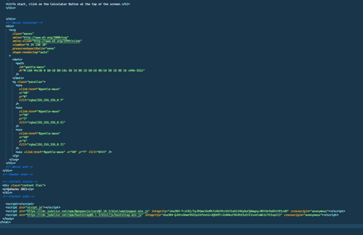This screenshot has height=235, width=363.
Task: Open the script.js source link
Action: pyautogui.click(x=35, y=208)
